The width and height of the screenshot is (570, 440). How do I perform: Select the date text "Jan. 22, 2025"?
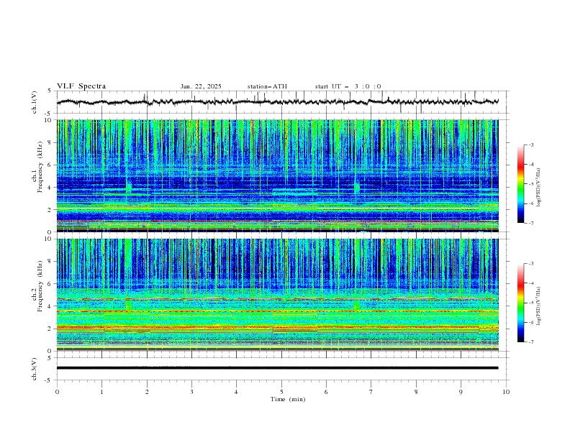pyautogui.click(x=201, y=86)
